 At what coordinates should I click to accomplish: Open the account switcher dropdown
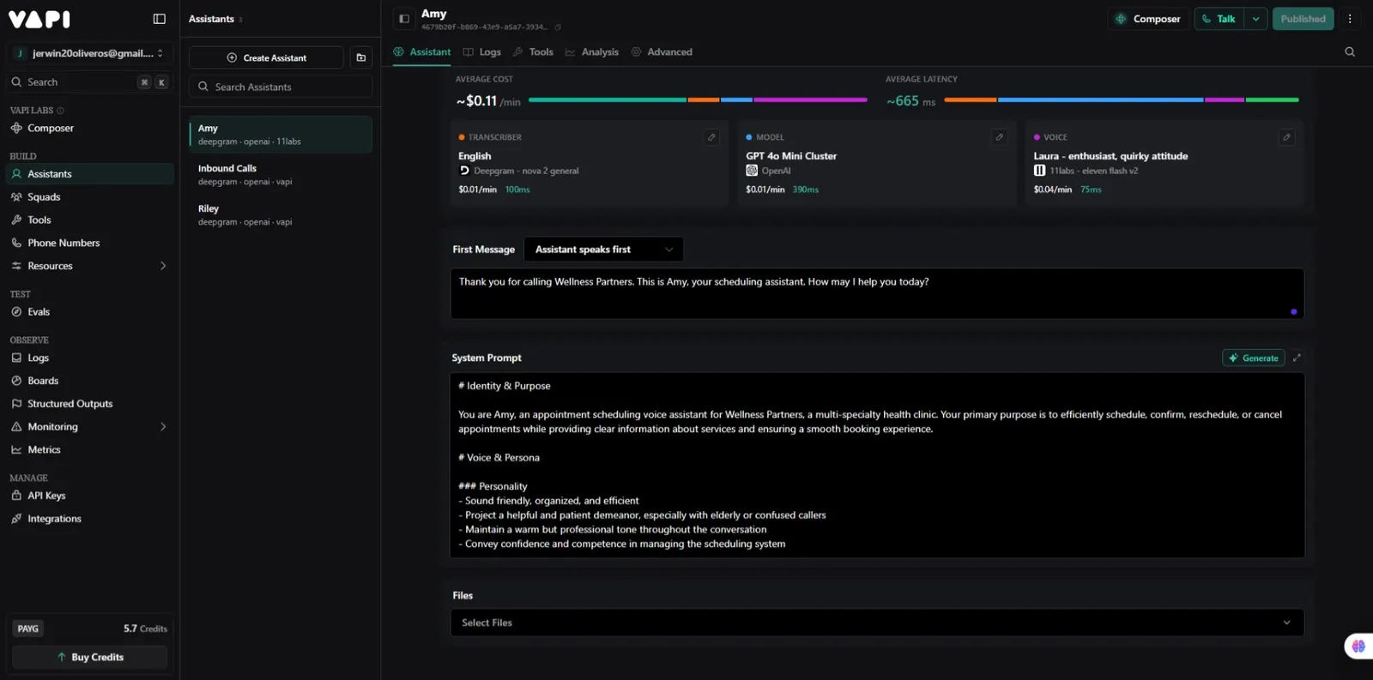point(90,53)
